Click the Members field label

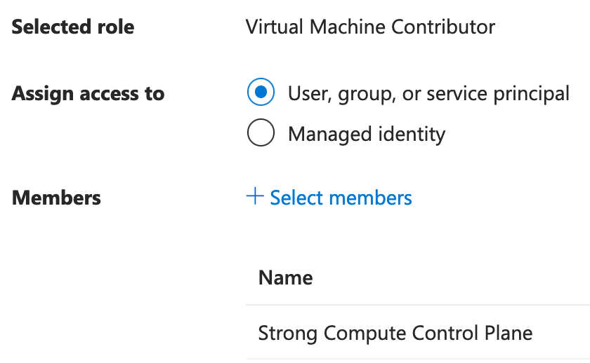tap(56, 198)
